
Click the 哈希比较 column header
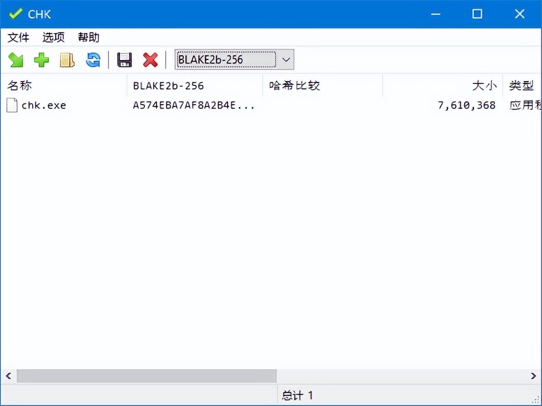point(294,85)
